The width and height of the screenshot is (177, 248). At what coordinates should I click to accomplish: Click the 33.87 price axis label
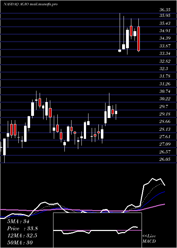[165, 46]
